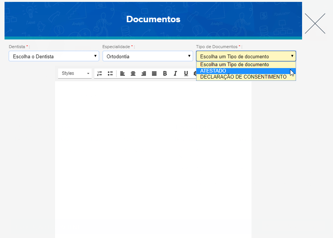This screenshot has height=238, width=333.
Task: Select DECLARAÇÃO DE CONSENTIMENTO option
Action: [x=246, y=77]
